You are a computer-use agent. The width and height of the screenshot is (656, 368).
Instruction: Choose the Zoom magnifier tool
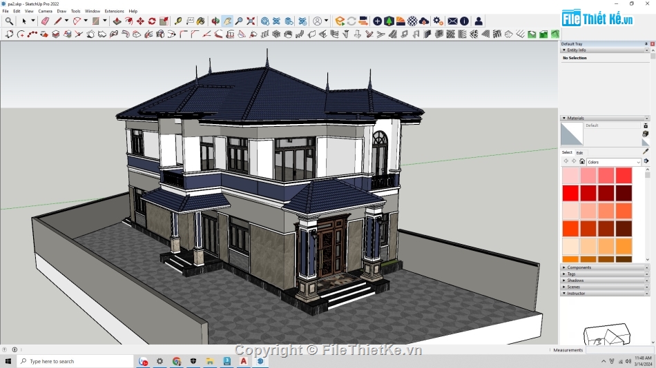239,21
